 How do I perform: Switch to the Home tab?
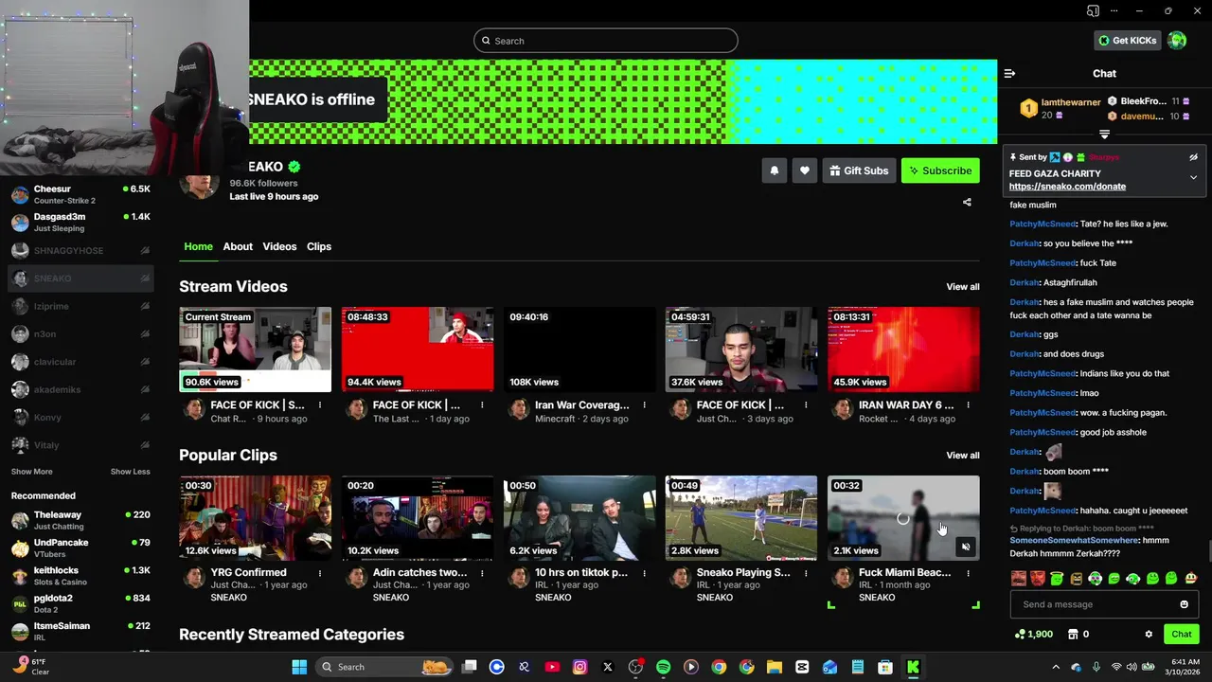[198, 246]
